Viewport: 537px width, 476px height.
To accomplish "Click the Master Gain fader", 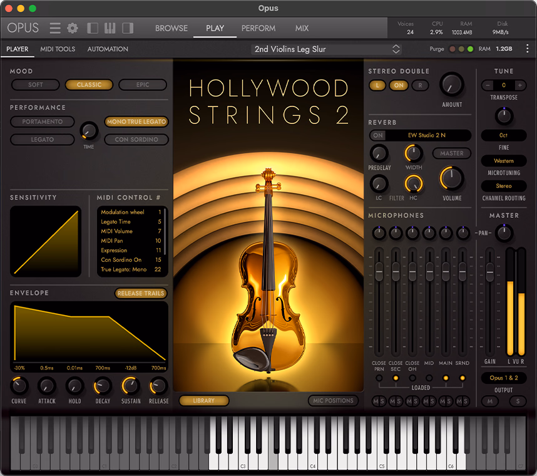I will (x=490, y=272).
